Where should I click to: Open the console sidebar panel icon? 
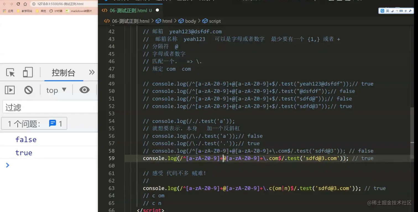point(10,90)
